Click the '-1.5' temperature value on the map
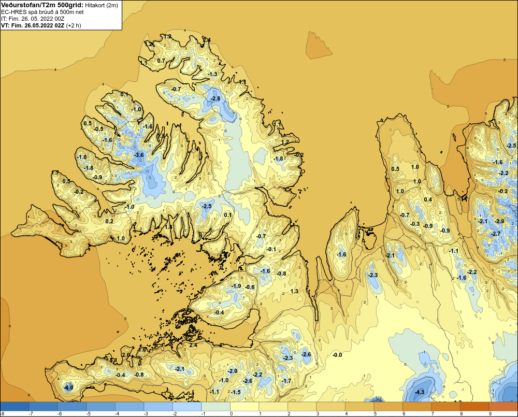518x417 pixels. pyautogui.click(x=236, y=392)
